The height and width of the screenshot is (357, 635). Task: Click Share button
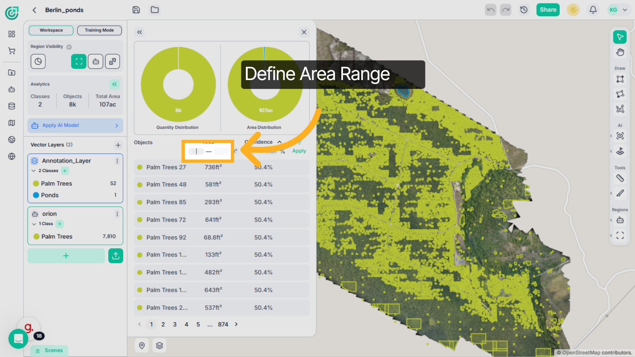[x=548, y=10]
